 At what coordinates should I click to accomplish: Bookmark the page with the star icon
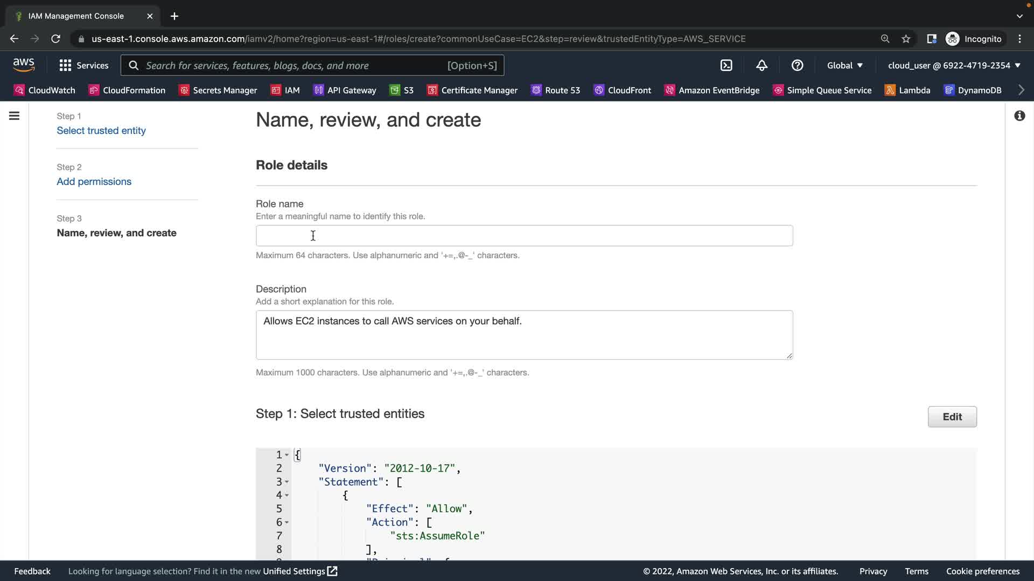tap(906, 39)
